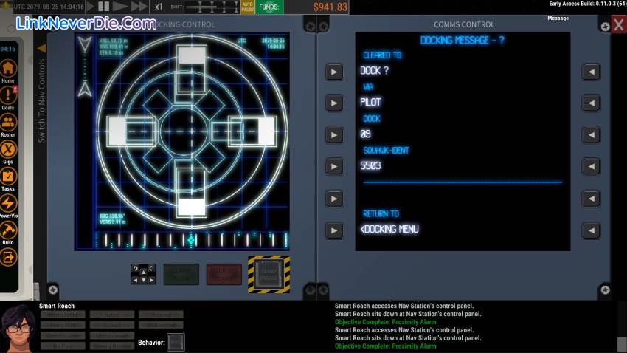Open the Tasks clipboard icon
Screen dimensions: 627x353
tap(8, 177)
